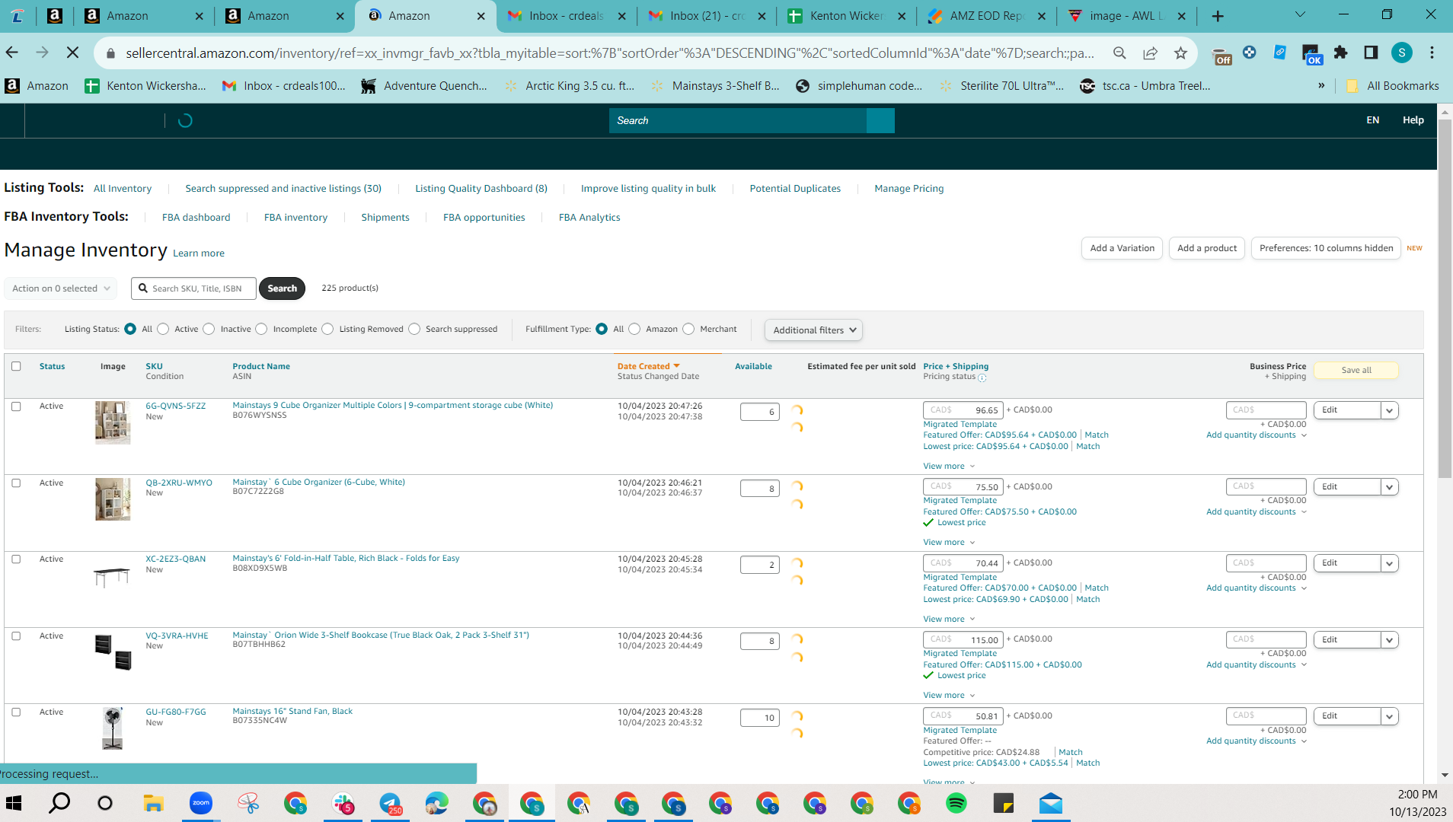Show more bookmarks with the chevron
1453x822 pixels.
coord(1321,86)
